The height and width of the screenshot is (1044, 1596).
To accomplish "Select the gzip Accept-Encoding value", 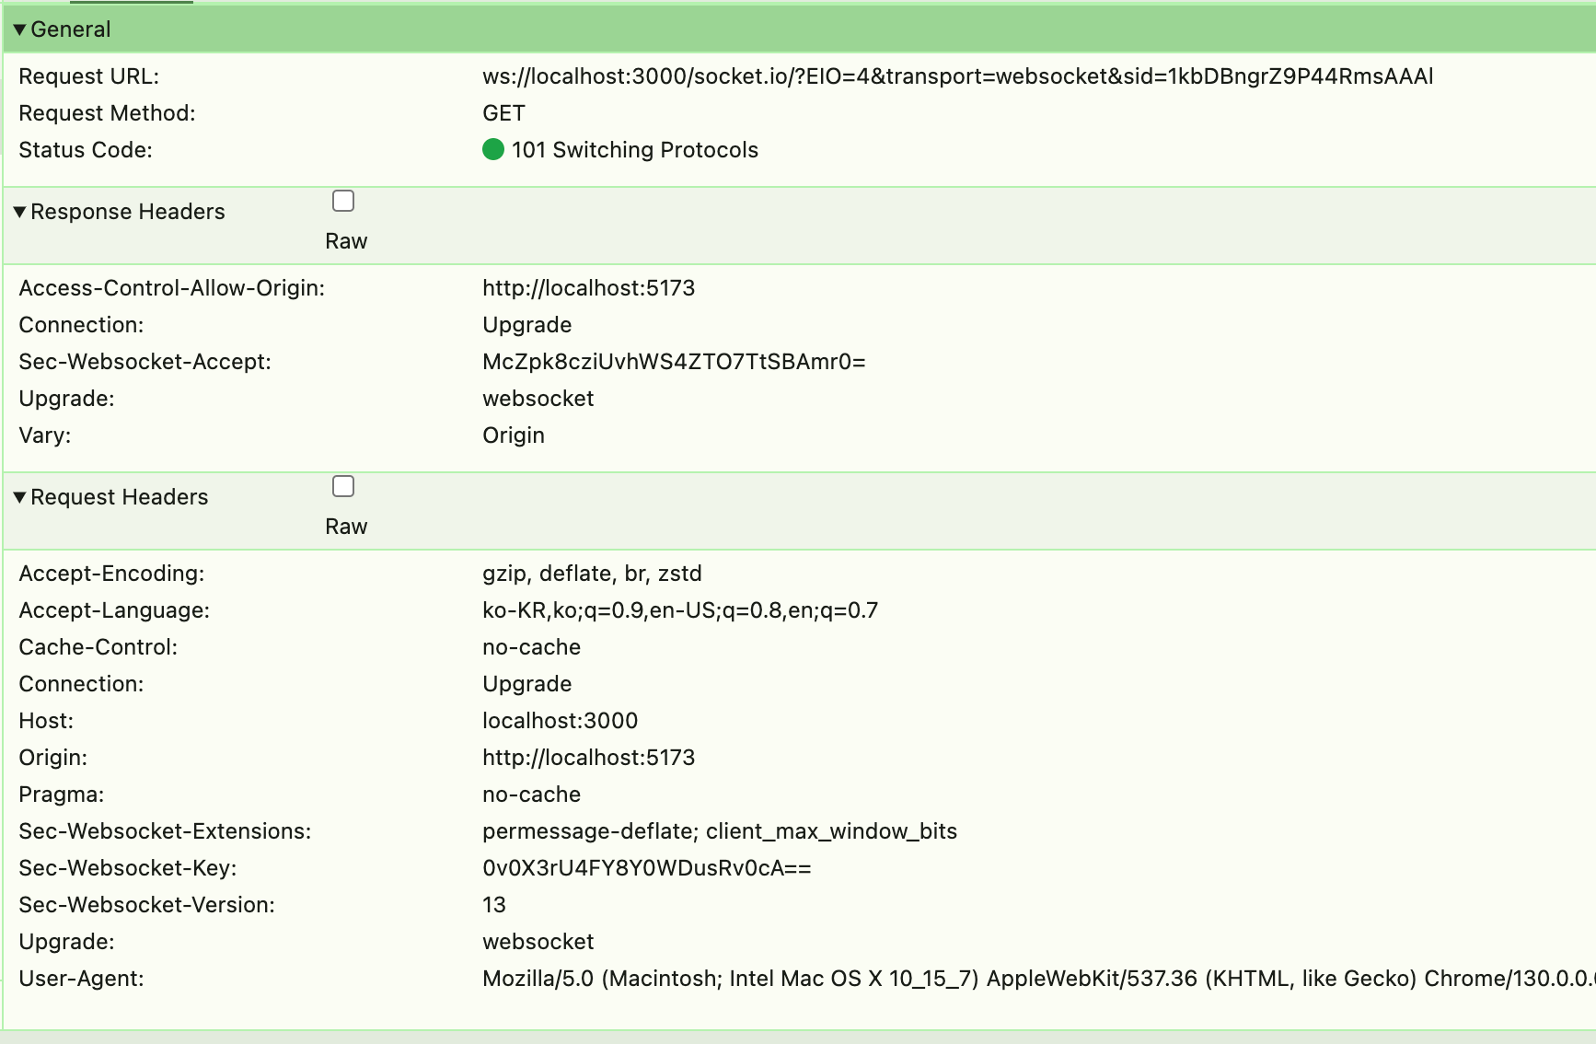I will (592, 574).
